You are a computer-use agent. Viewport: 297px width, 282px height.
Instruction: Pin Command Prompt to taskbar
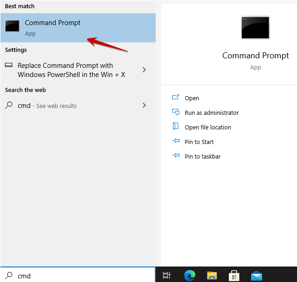click(x=202, y=156)
